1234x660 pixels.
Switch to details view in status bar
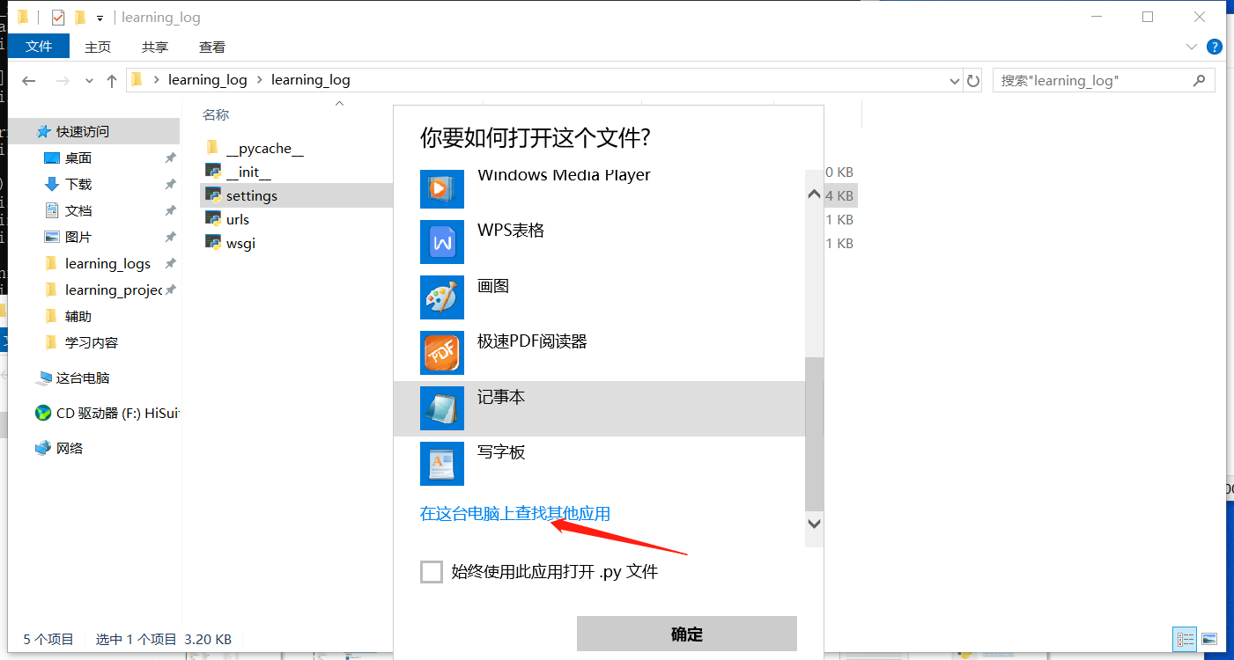click(x=1184, y=640)
